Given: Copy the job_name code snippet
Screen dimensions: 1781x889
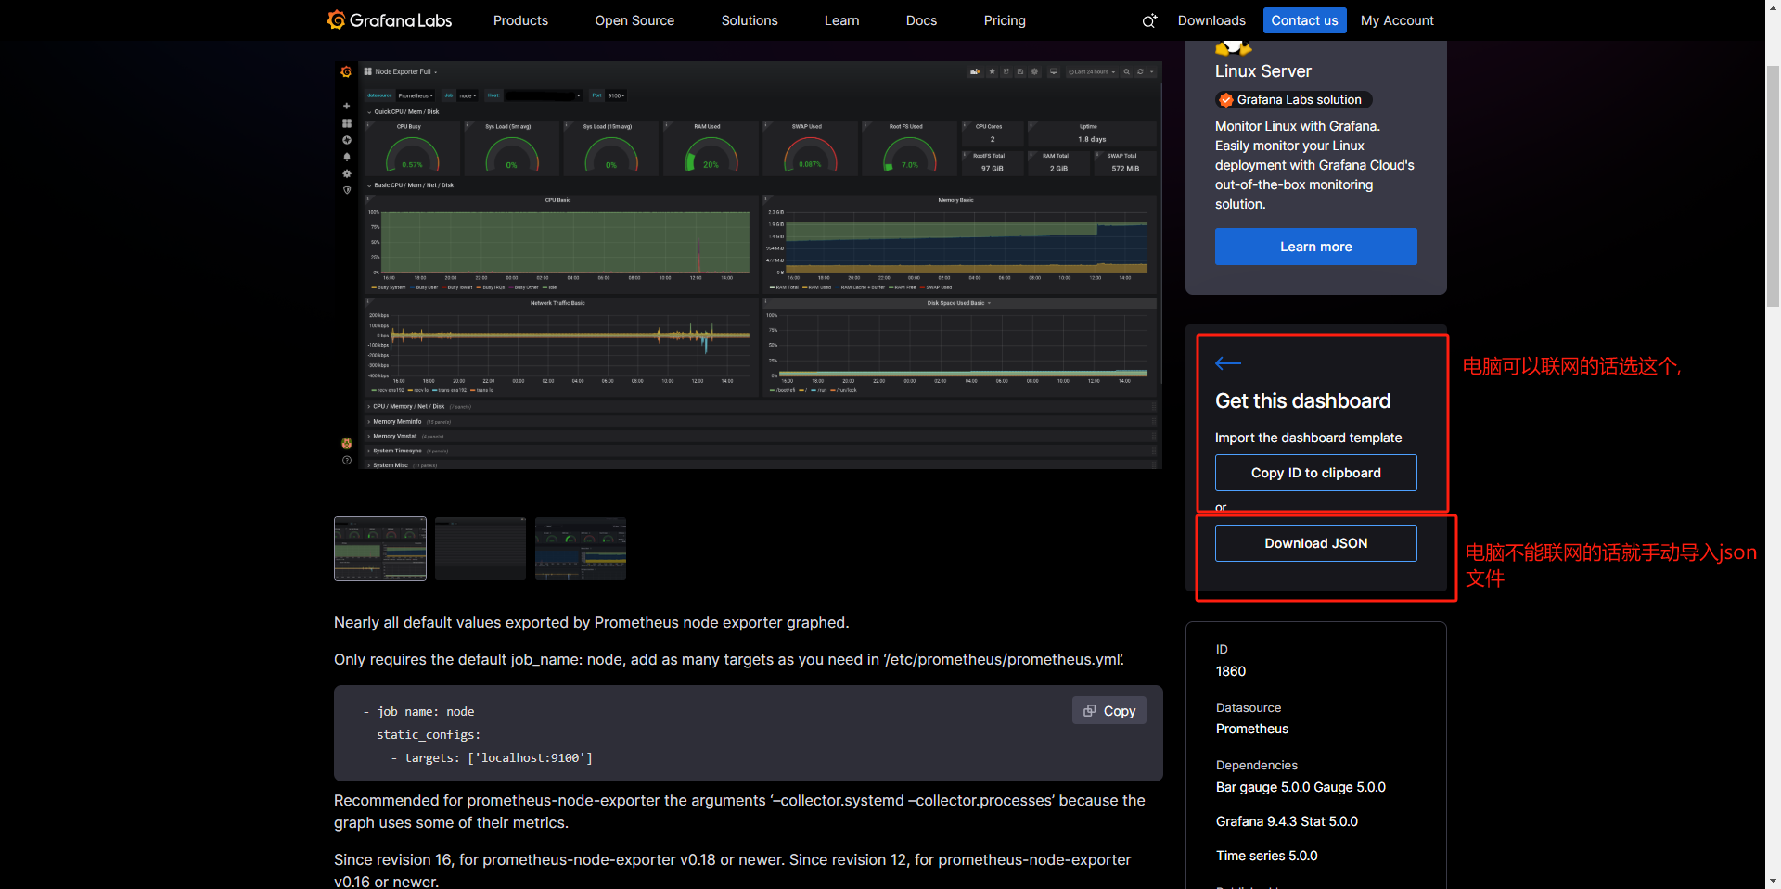Looking at the screenshot, I should 1109,711.
